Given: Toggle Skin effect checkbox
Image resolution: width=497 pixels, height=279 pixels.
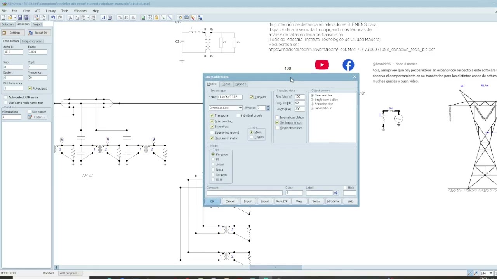Looking at the screenshot, I should pos(212,127).
